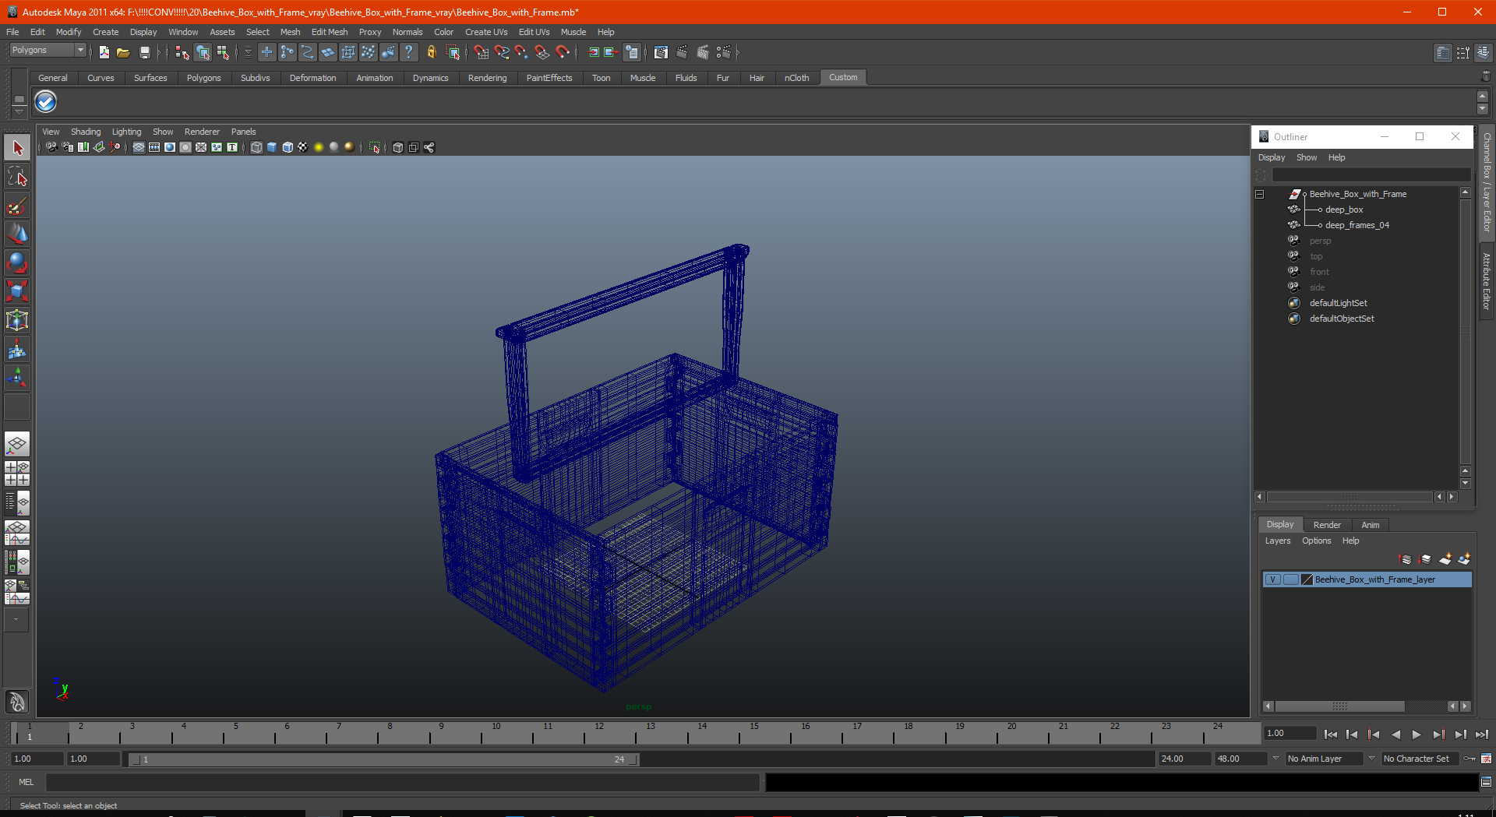Select defaultLightSet in the Outliner
This screenshot has height=817, width=1496.
coord(1338,303)
